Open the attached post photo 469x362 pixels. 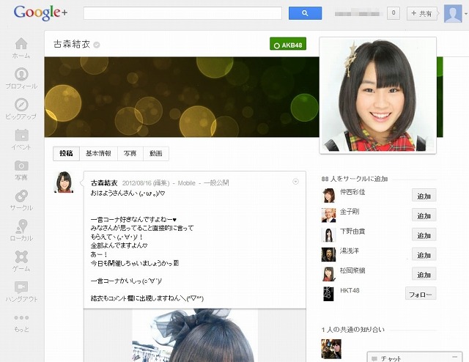[x=195, y=335]
